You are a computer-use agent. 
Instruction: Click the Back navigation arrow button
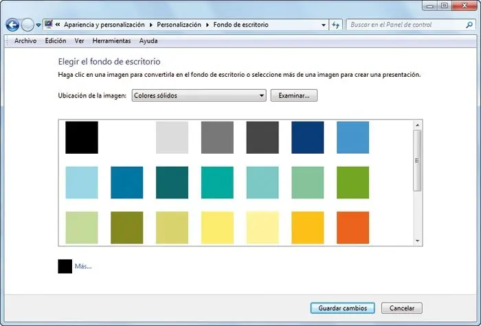(x=12, y=25)
